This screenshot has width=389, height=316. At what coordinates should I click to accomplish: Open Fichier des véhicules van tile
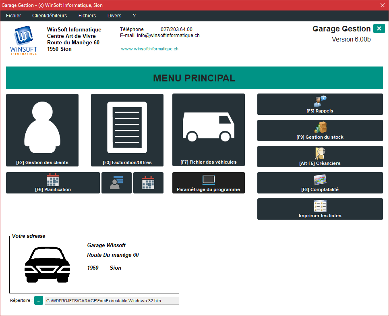(209, 130)
